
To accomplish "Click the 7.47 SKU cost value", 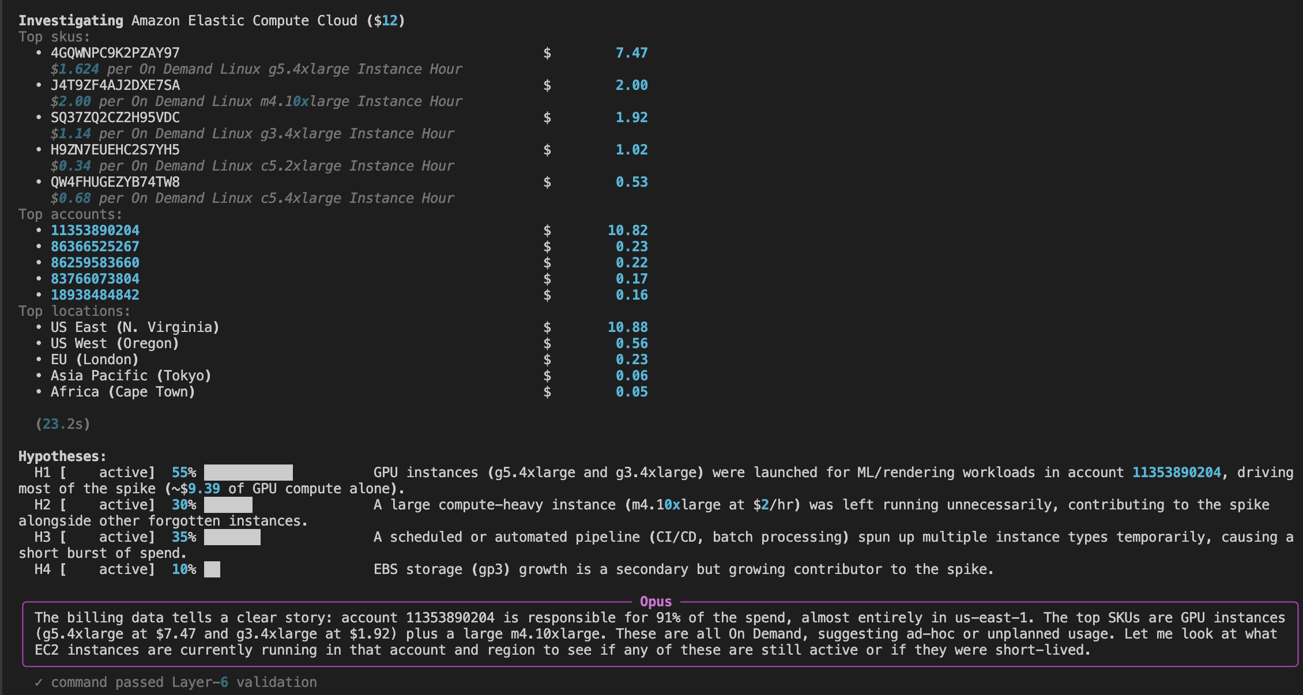I will point(632,53).
